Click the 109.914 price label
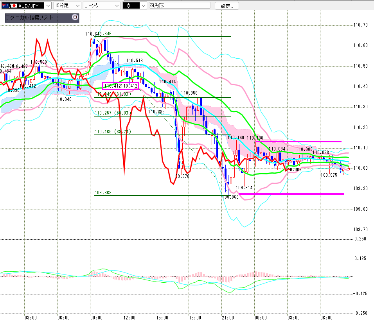The width and height of the screenshot is (374, 321). (x=244, y=188)
